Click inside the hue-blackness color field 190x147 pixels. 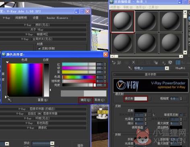pos(25,80)
